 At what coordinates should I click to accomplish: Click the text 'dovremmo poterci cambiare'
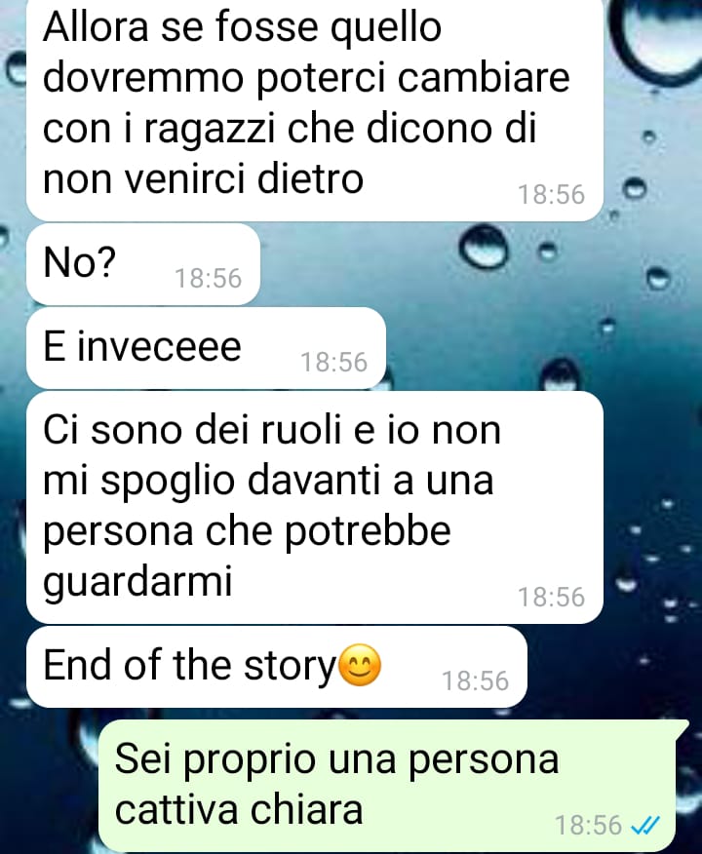point(306,78)
